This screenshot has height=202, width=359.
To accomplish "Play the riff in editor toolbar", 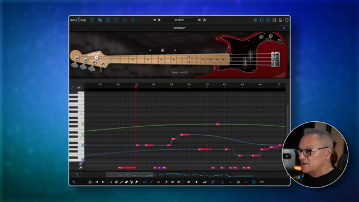I will 196,182.
